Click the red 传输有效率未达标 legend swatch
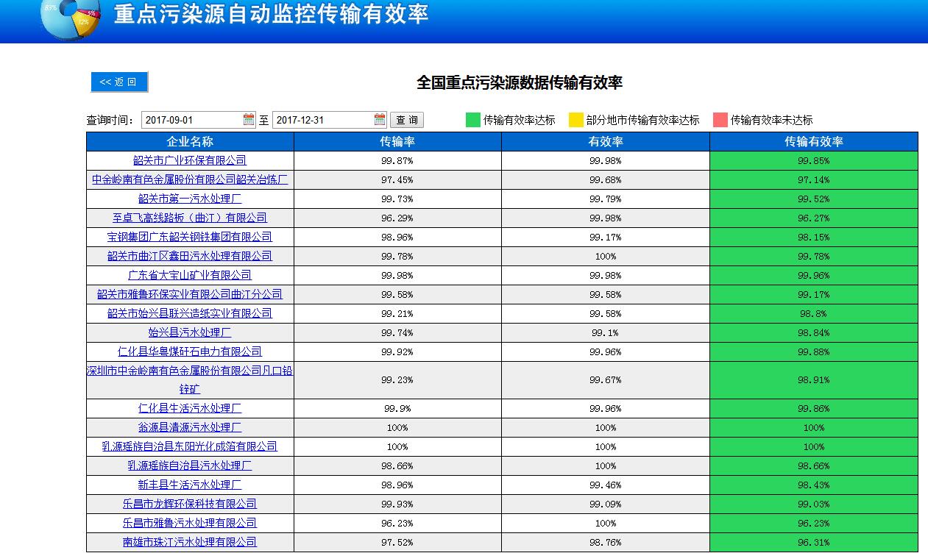The image size is (928, 553). pyautogui.click(x=720, y=120)
